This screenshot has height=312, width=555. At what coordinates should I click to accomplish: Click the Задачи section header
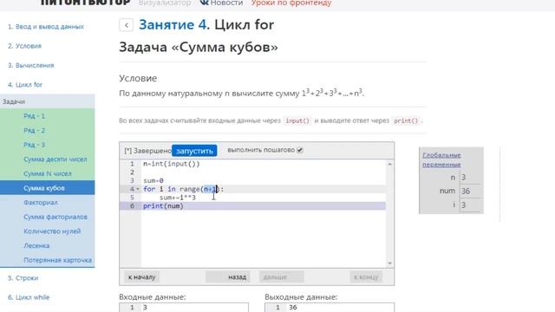[x=48, y=101]
